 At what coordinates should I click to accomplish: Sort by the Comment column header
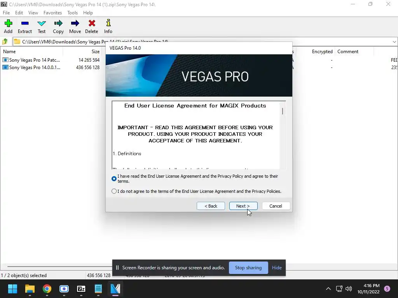(x=354, y=52)
